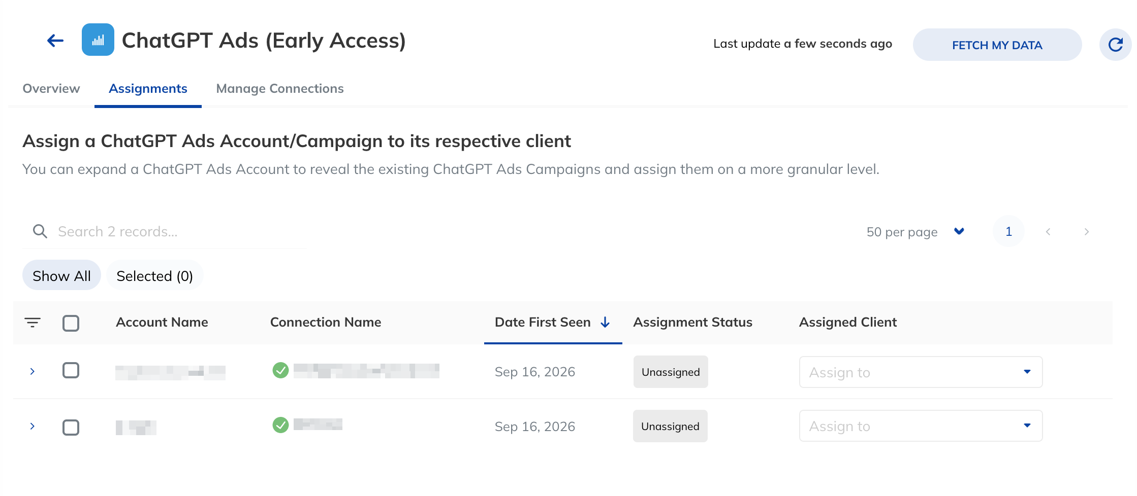Switch to the Overview tab
Screen dimensions: 1137x496
51,89
